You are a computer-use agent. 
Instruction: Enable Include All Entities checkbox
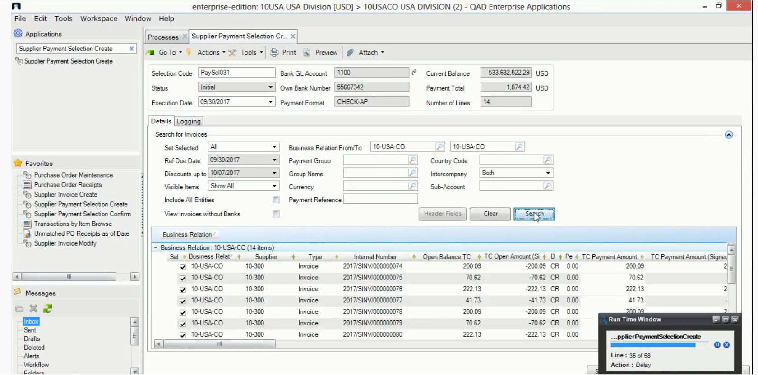click(276, 200)
